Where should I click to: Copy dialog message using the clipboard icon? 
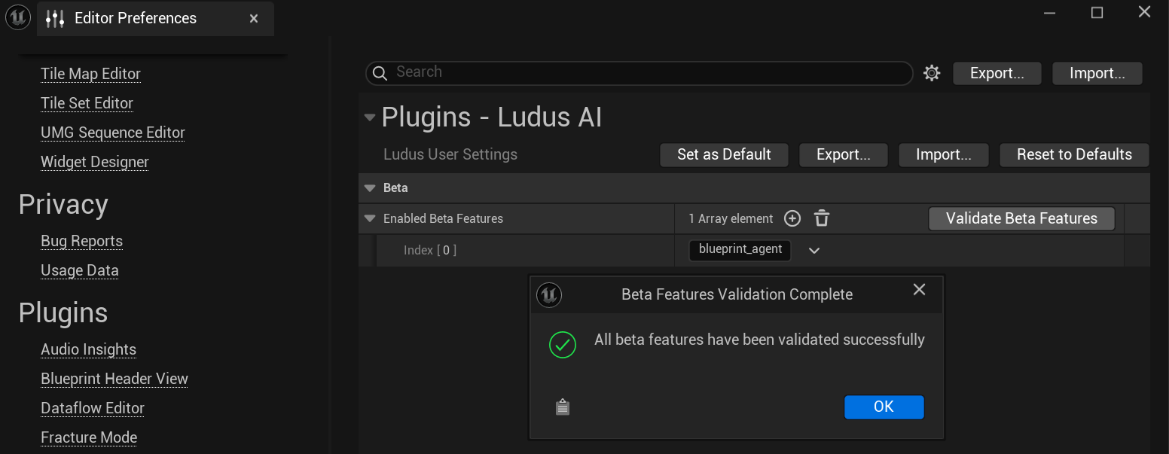coord(562,406)
